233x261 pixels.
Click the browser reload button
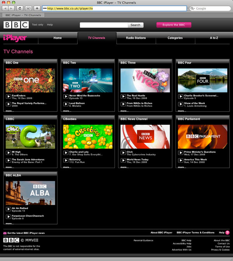point(20,8)
